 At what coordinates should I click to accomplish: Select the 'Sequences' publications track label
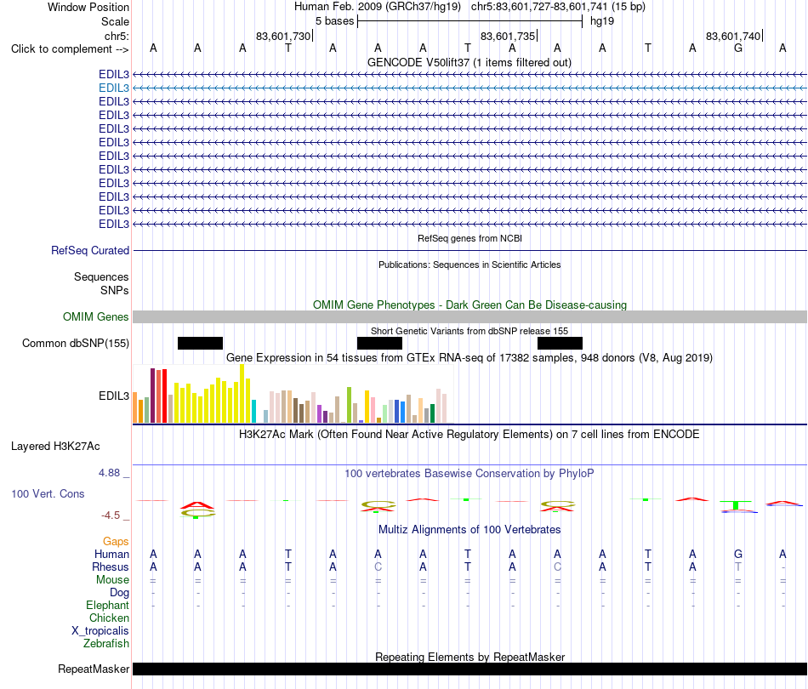(x=101, y=276)
